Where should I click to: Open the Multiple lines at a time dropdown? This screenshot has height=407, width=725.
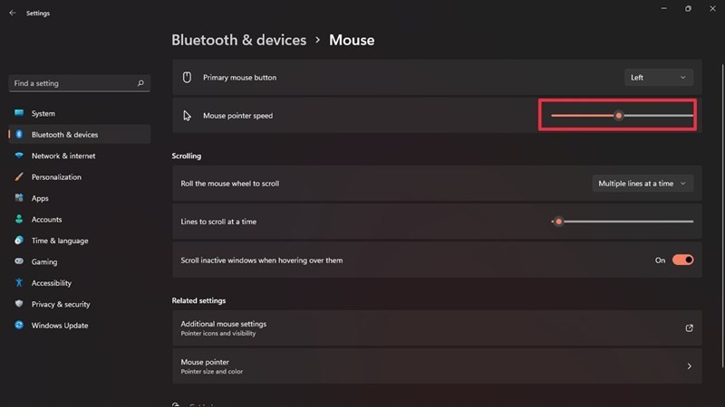643,184
